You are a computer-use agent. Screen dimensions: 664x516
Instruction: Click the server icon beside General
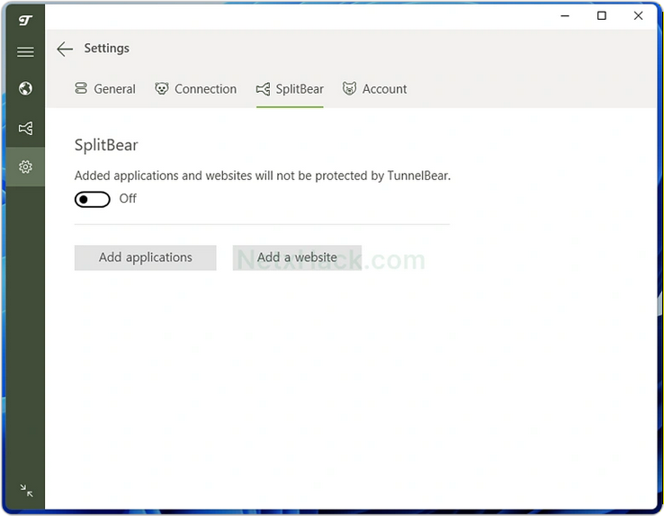(x=81, y=89)
